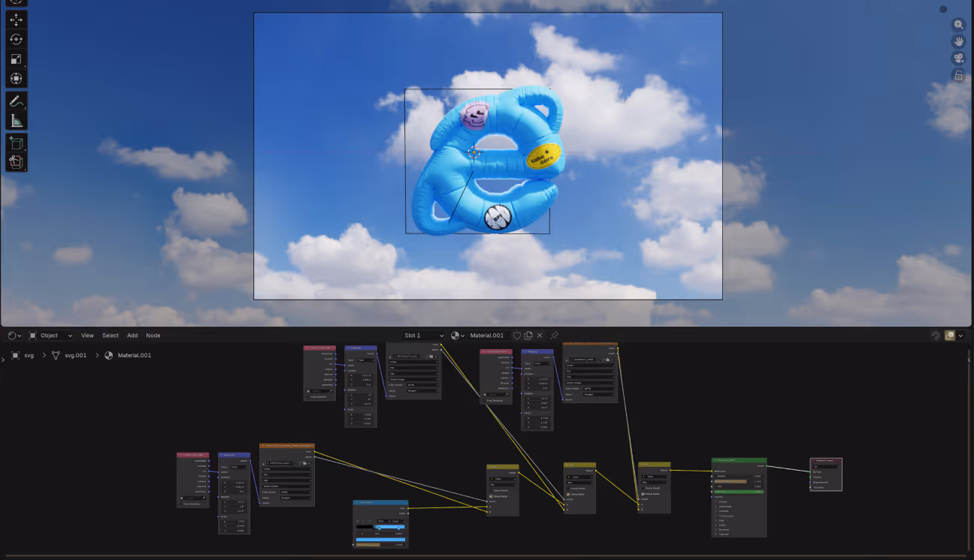Browse materials with the sphere icon
The height and width of the screenshot is (560, 974).
coord(456,336)
